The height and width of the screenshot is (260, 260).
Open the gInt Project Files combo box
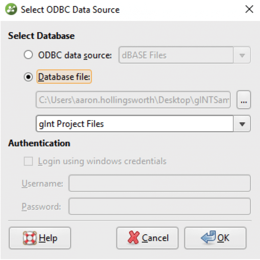tap(143, 124)
